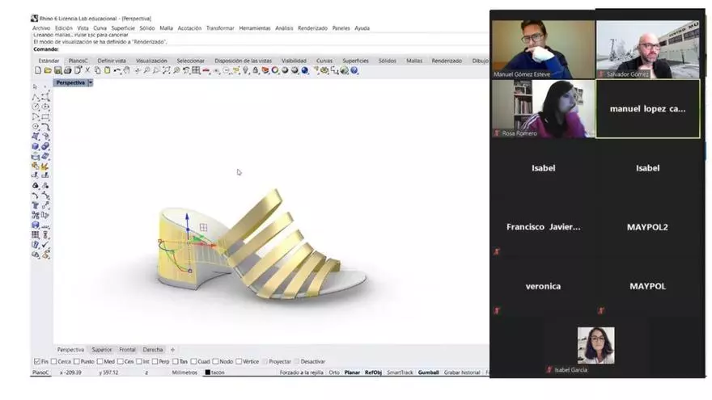Click the Open file folder icon
Screen dimensions: 712x400
(x=48, y=71)
